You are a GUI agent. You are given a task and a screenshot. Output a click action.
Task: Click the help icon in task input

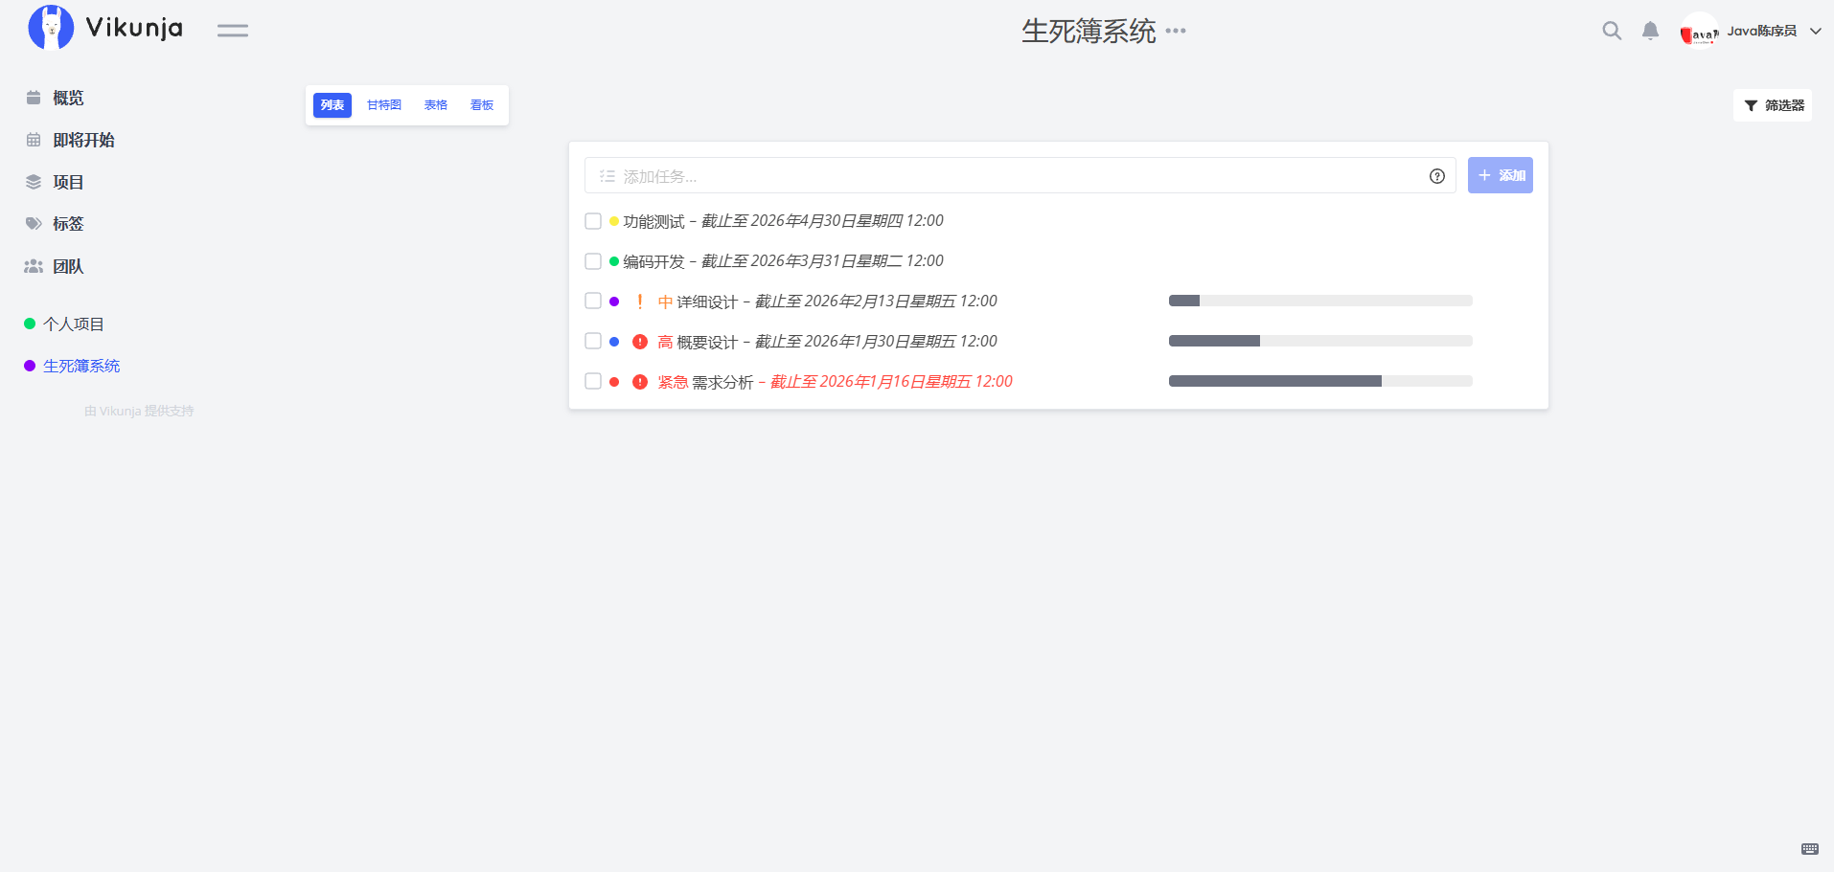(x=1436, y=176)
